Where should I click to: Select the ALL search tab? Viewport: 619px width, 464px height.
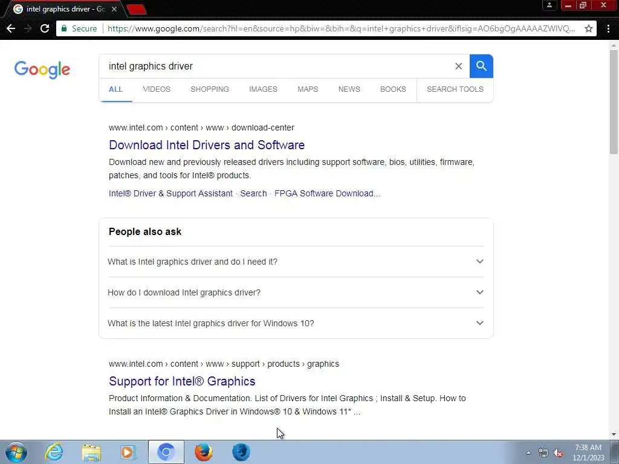tap(115, 89)
